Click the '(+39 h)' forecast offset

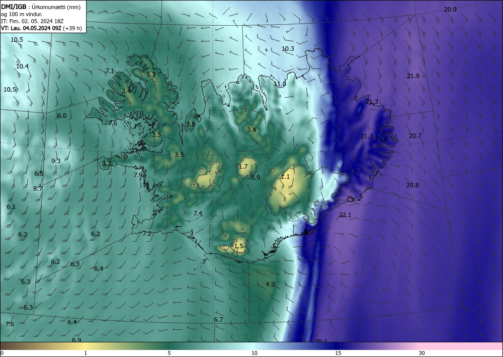(x=72, y=28)
